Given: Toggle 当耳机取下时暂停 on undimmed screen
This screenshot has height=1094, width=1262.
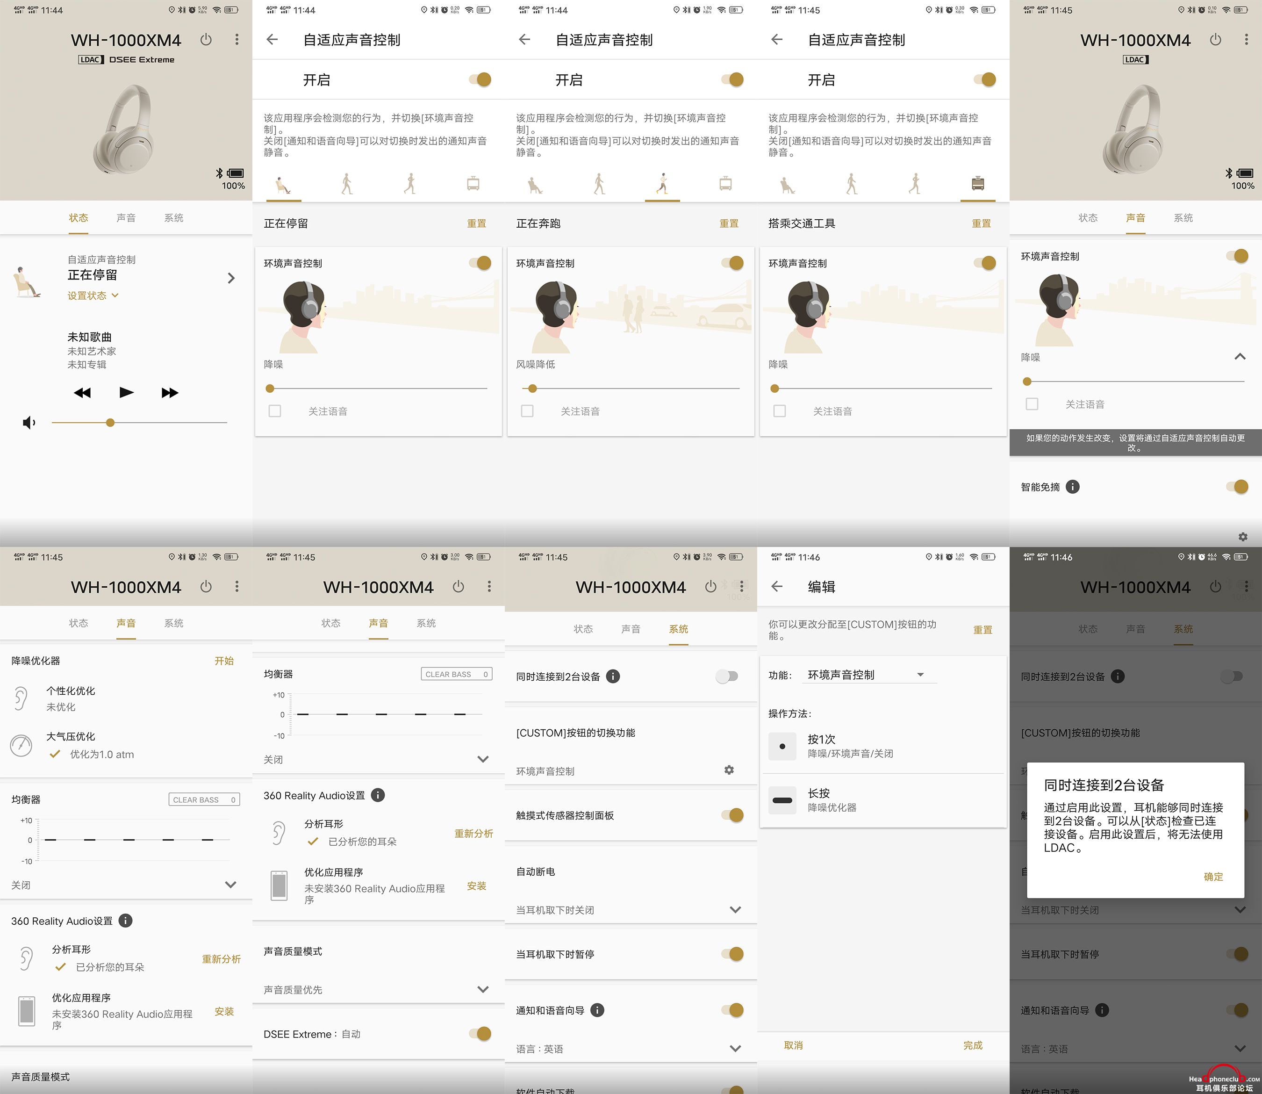Looking at the screenshot, I should coord(732,954).
